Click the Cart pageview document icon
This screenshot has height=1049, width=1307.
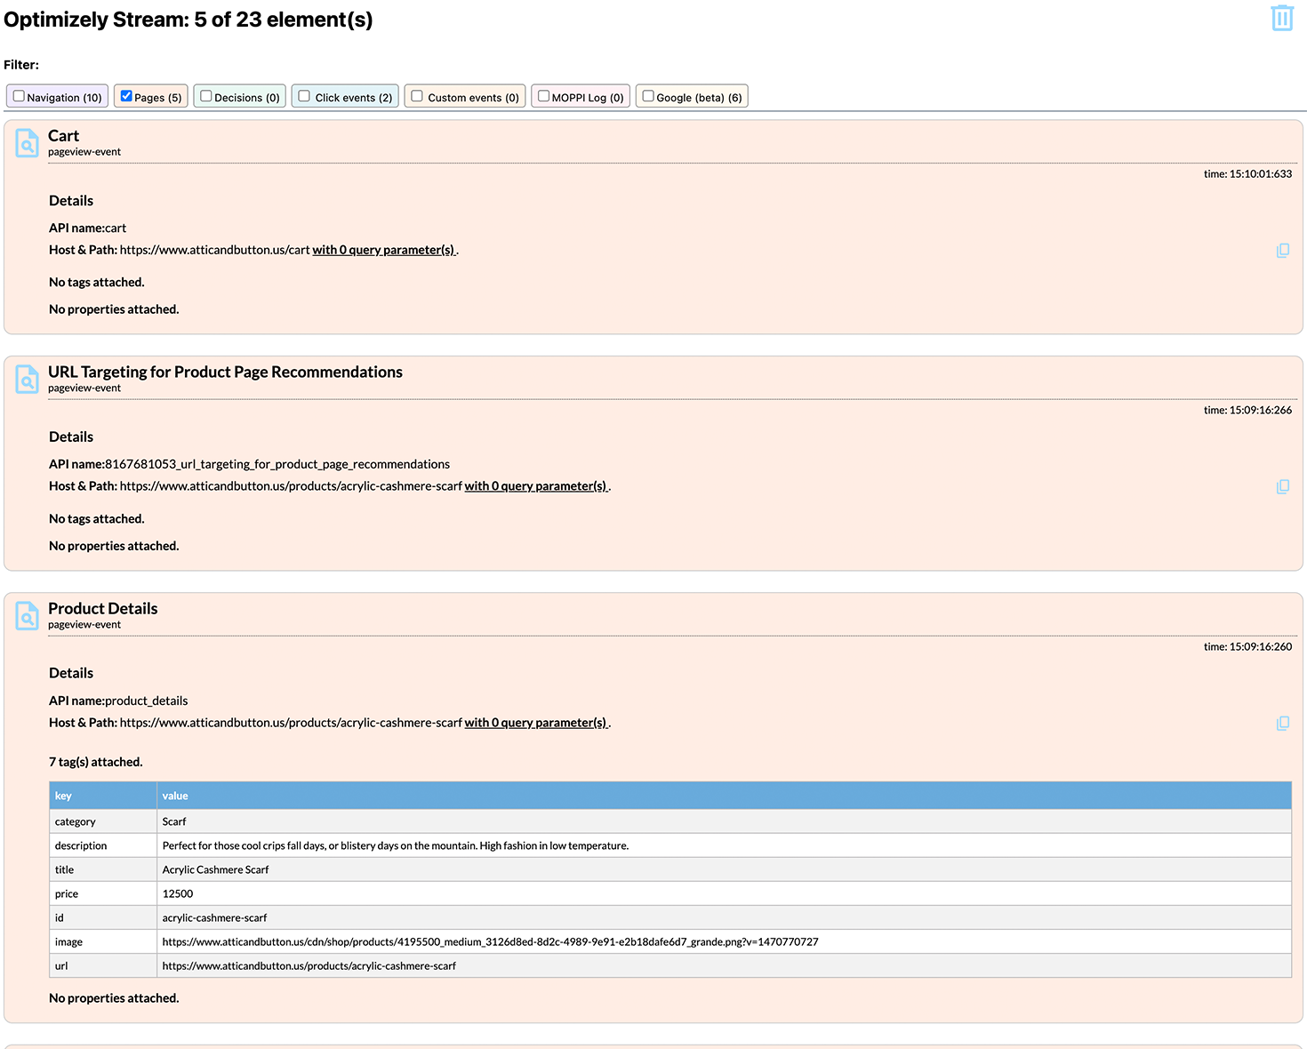coord(28,143)
